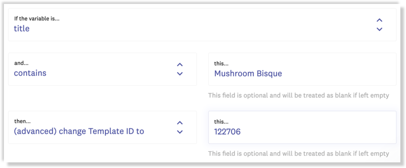Click the optional-field hint below Mushroom Bisque

point(298,96)
